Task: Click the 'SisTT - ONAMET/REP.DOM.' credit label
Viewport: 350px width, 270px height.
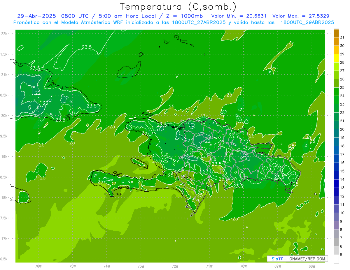Action: tap(297, 259)
